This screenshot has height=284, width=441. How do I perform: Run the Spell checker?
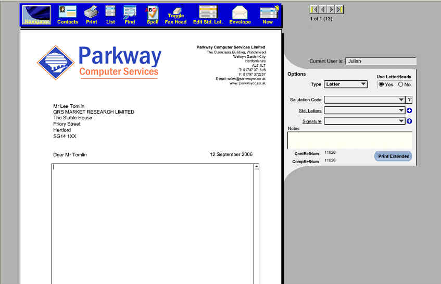(153, 15)
